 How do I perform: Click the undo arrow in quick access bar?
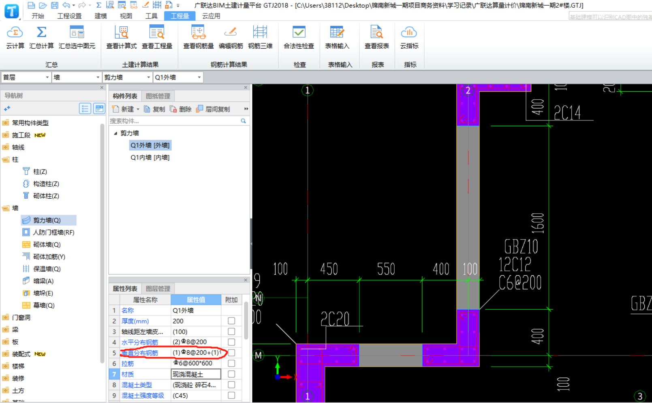point(66,5)
